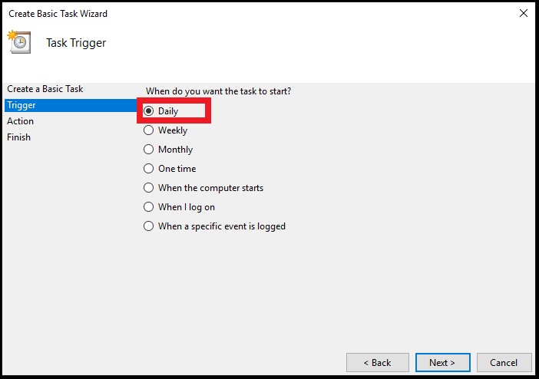Proceed with the Next button
Viewport: 539px width, 379px height.
click(442, 363)
